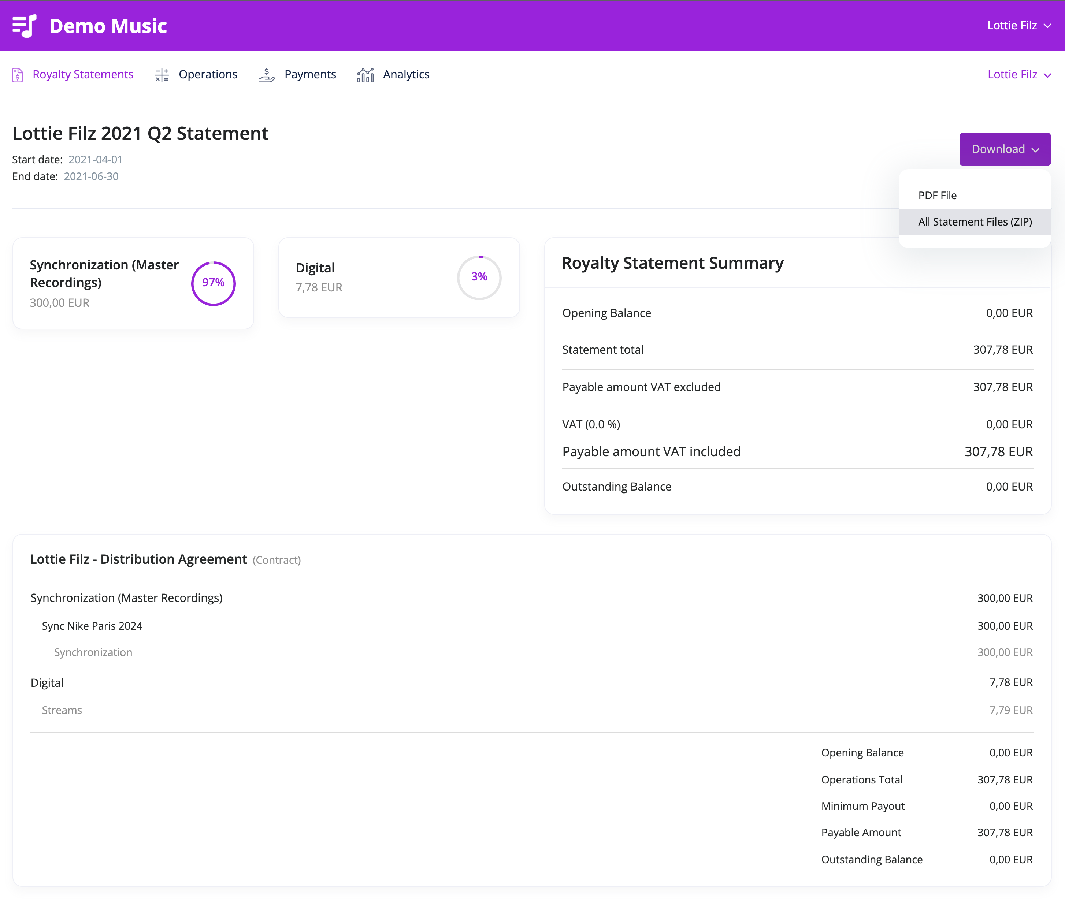
Task: Click the Operations calculator icon
Action: coord(162,75)
